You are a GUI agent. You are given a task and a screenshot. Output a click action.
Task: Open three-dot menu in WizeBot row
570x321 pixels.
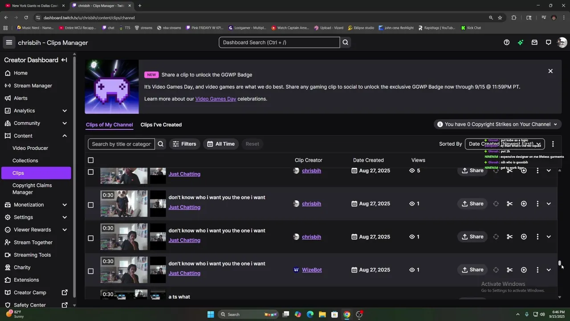tap(537, 270)
